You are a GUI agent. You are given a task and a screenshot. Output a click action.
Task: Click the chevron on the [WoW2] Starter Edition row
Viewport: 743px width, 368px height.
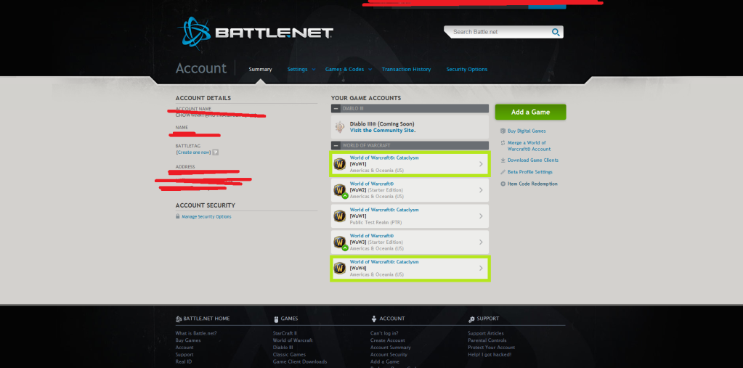tap(481, 190)
